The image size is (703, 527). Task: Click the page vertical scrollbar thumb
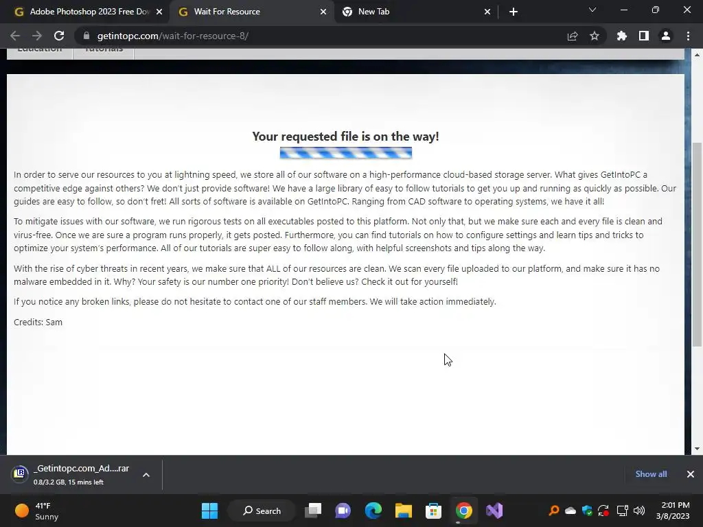pyautogui.click(x=698, y=244)
